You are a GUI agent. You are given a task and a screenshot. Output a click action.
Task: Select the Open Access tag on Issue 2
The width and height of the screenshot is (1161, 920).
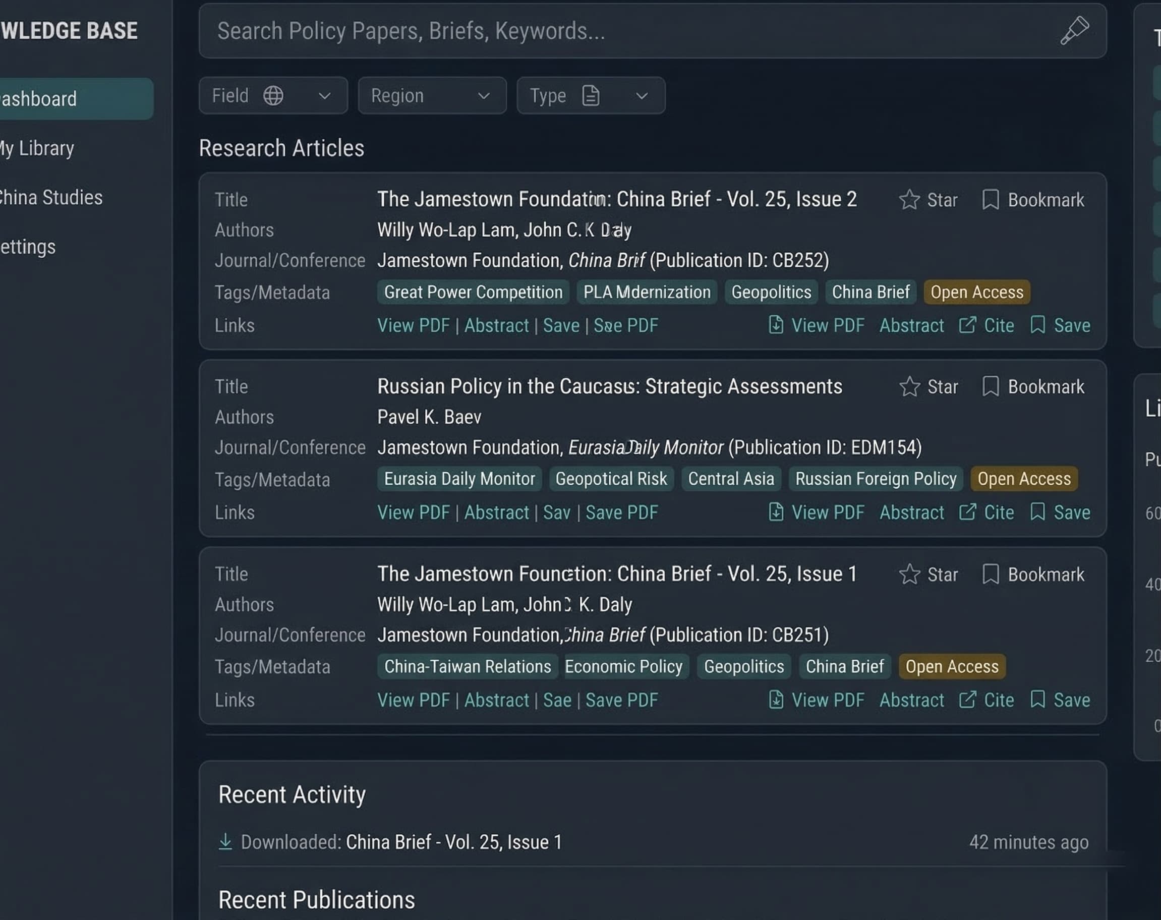click(976, 292)
